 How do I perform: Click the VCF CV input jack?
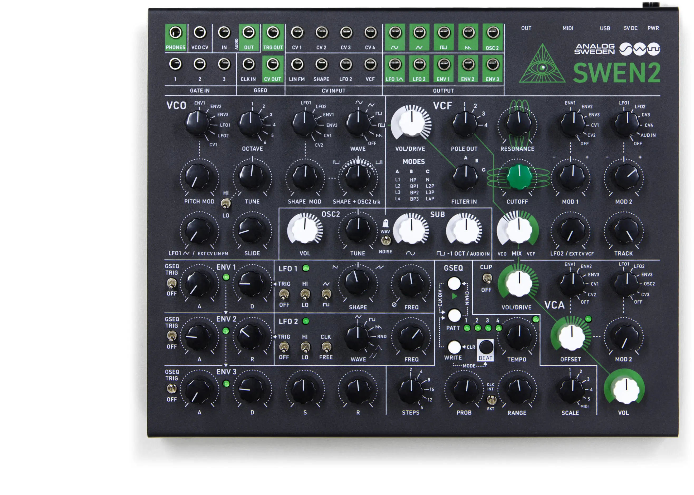coord(370,64)
